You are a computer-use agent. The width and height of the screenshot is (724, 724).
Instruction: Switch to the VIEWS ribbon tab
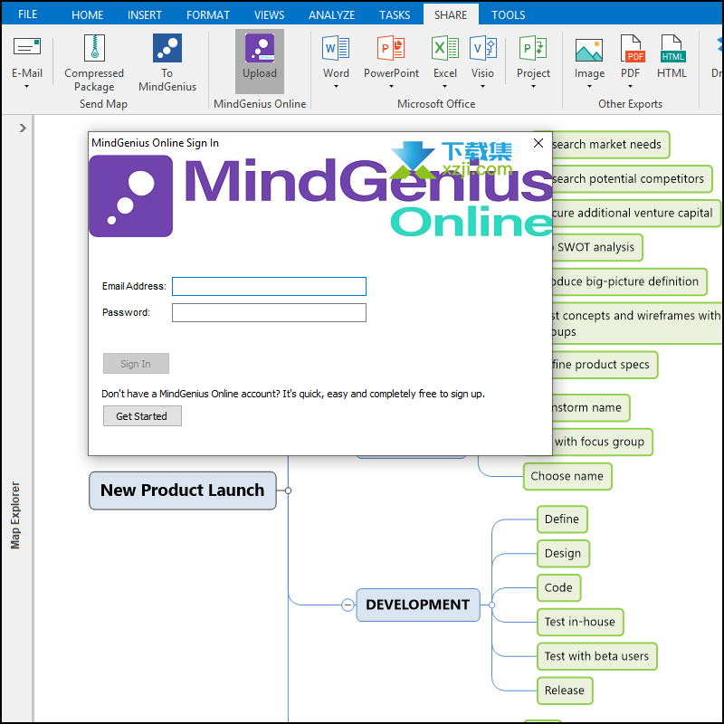(269, 14)
